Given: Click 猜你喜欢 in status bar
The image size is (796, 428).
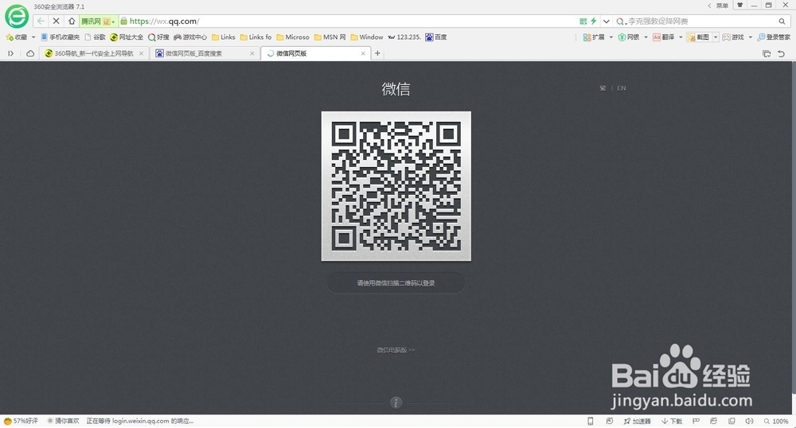Looking at the screenshot, I should coord(63,421).
